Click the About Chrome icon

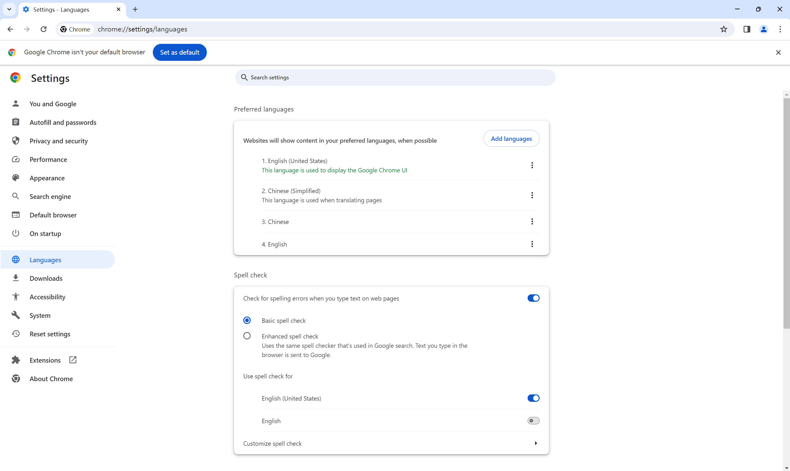[x=15, y=379]
